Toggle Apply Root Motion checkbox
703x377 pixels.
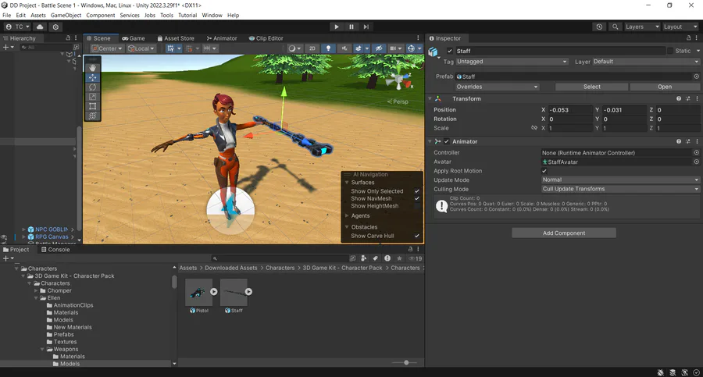click(544, 171)
